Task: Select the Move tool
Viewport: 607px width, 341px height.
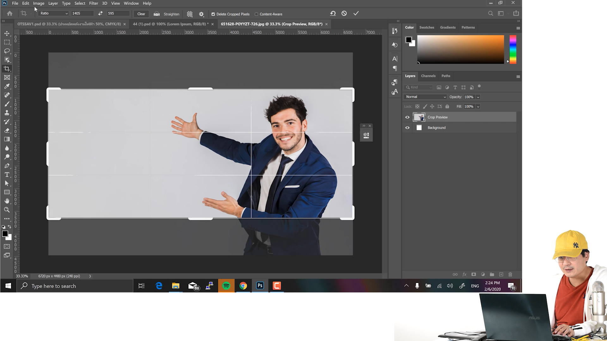Action: click(7, 33)
